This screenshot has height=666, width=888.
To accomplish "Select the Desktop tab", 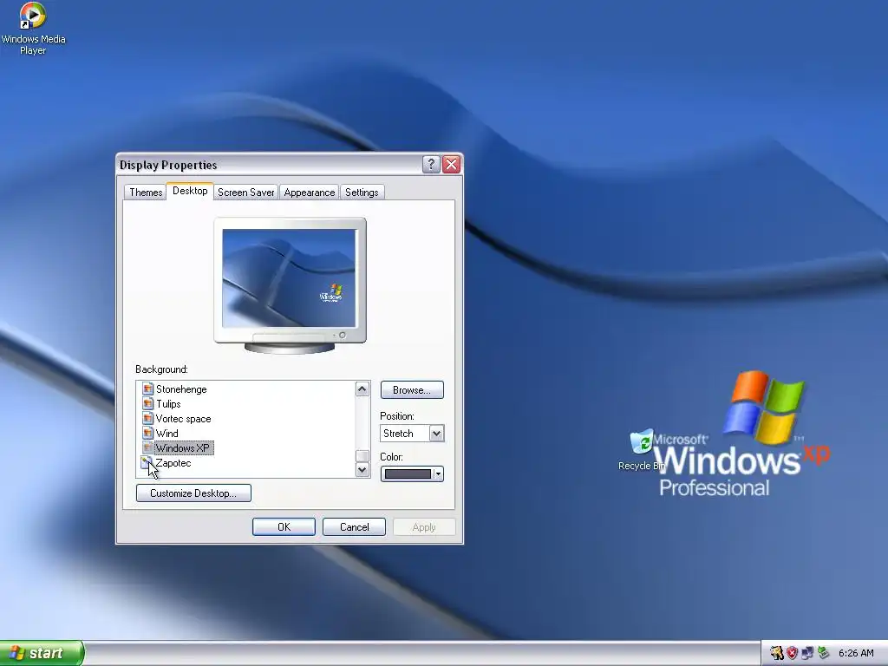I will tap(190, 191).
